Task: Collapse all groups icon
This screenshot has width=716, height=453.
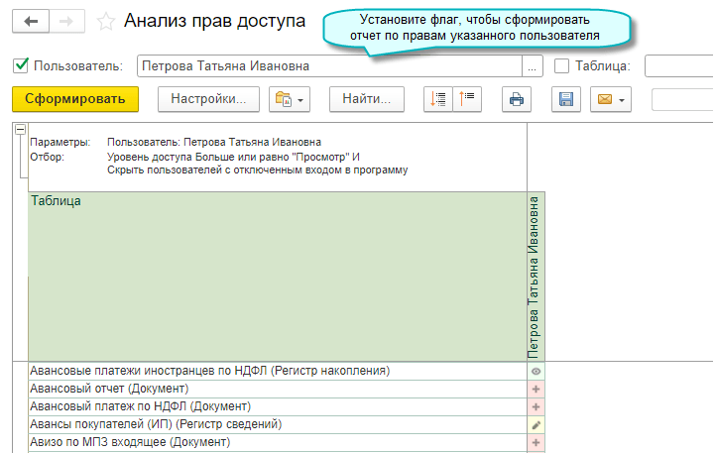Action: (x=467, y=99)
